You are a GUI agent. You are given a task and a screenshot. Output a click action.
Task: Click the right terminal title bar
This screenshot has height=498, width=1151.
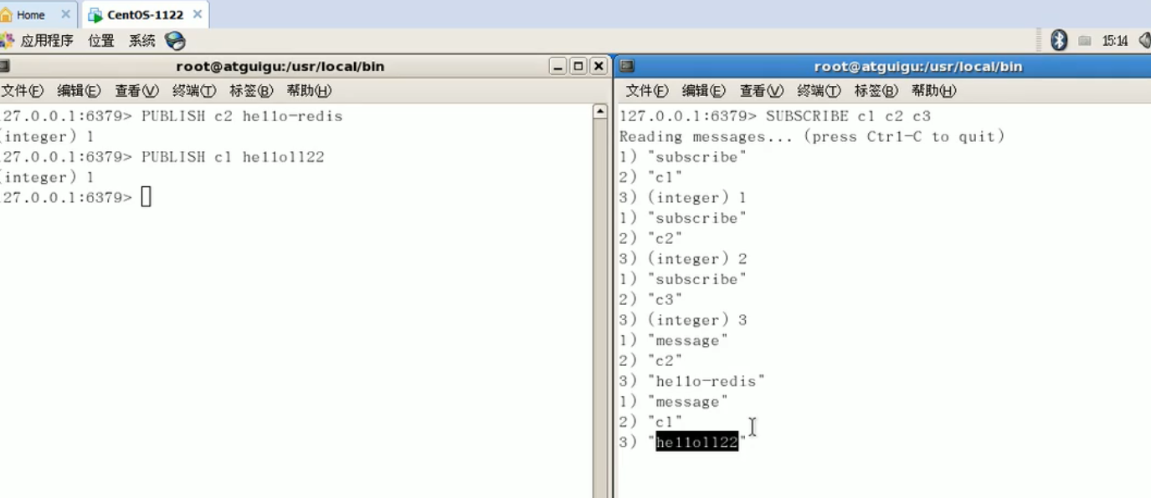[x=883, y=66]
